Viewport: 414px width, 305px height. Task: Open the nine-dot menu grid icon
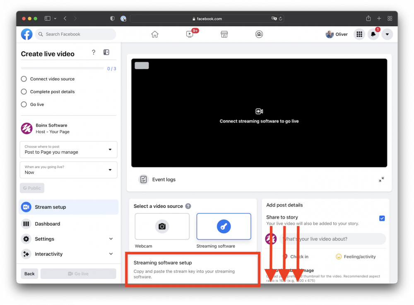coord(359,34)
